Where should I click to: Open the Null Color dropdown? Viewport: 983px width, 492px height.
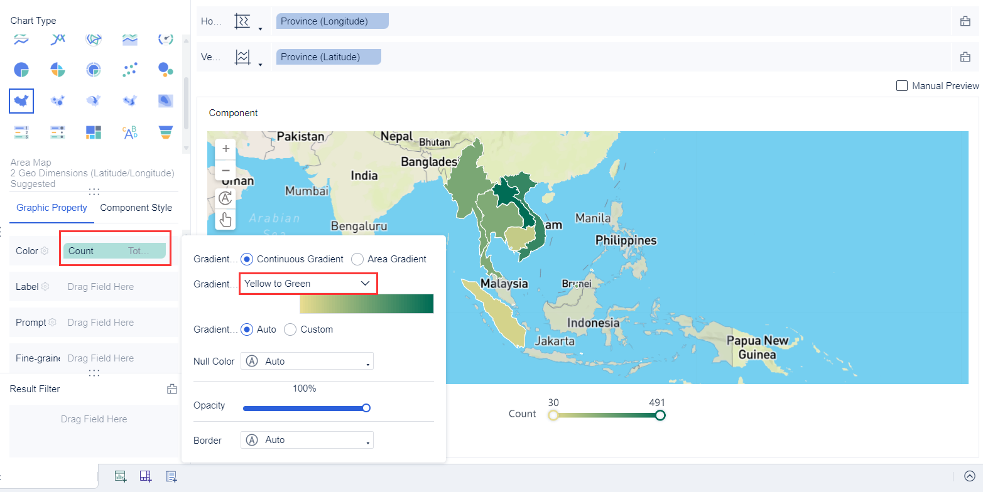click(307, 361)
